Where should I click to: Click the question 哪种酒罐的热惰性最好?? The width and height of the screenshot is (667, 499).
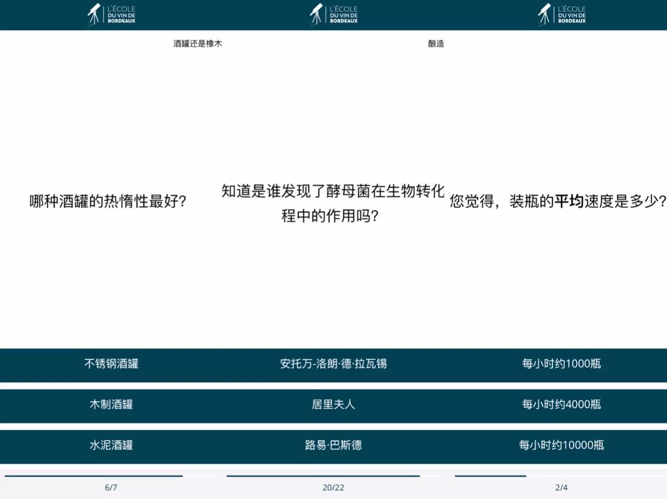coord(108,201)
